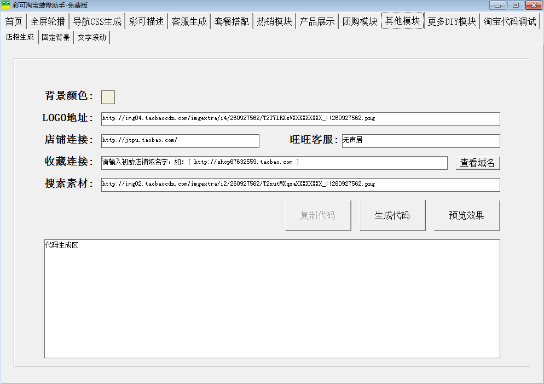Focus the 店铺连接 input field
The width and height of the screenshot is (544, 384).
coord(180,141)
